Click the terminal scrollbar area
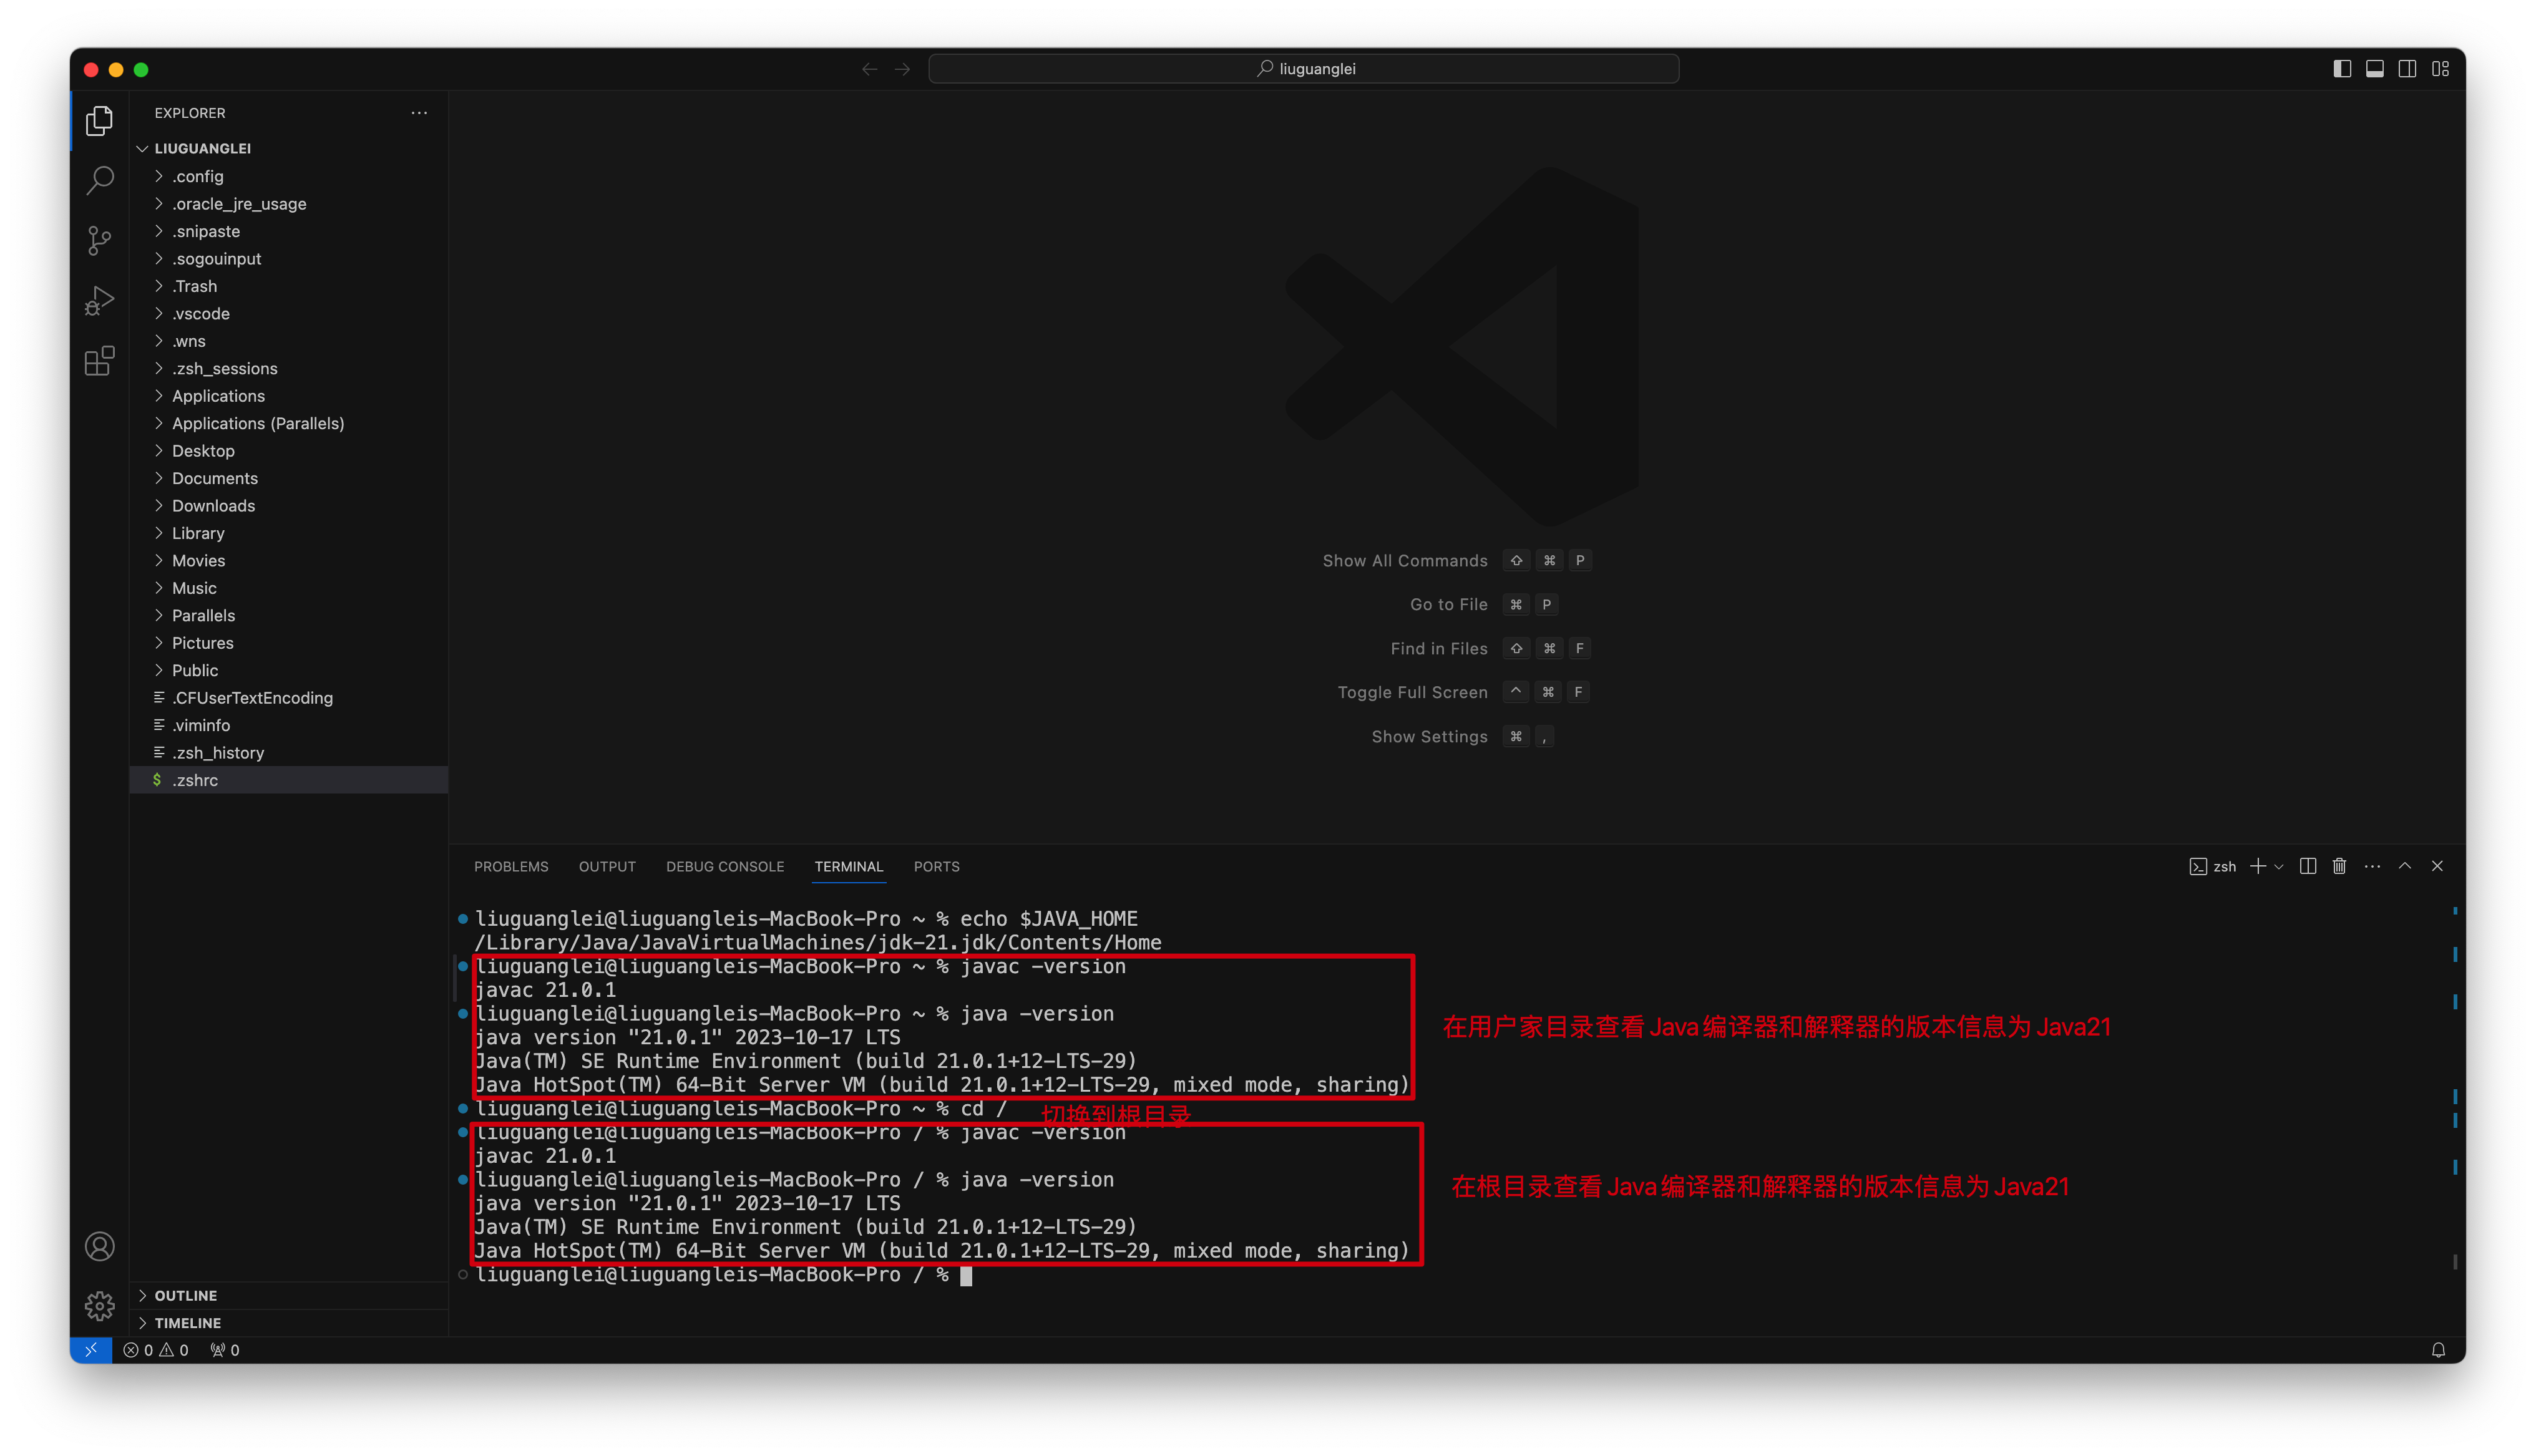This screenshot has height=1456, width=2536. 2455,1090
